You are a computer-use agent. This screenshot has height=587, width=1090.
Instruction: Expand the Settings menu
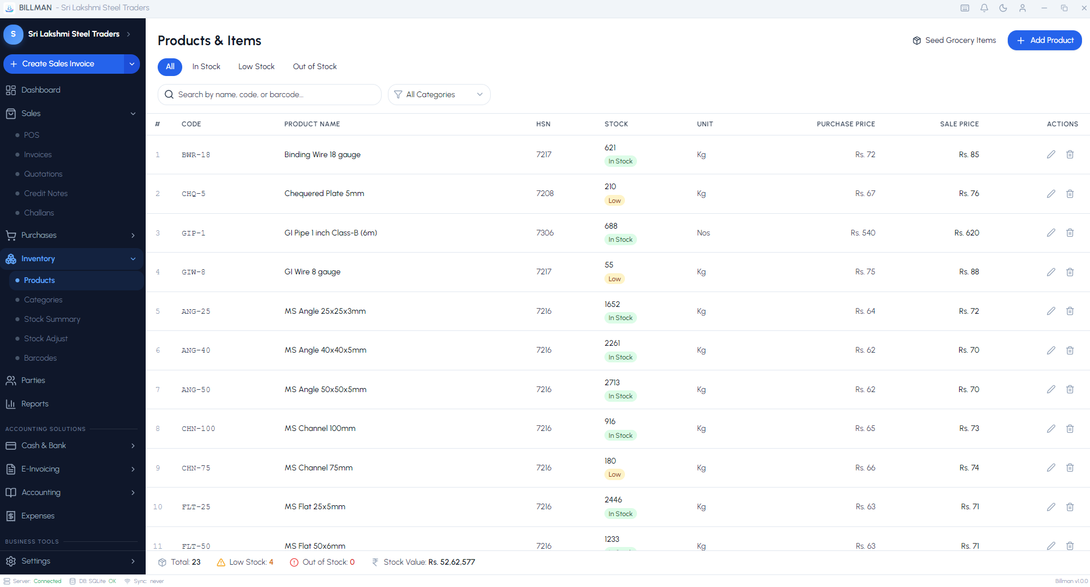pyautogui.click(x=73, y=561)
